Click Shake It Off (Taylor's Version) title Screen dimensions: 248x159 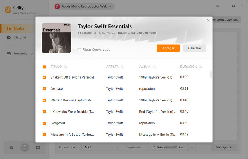[72, 77]
